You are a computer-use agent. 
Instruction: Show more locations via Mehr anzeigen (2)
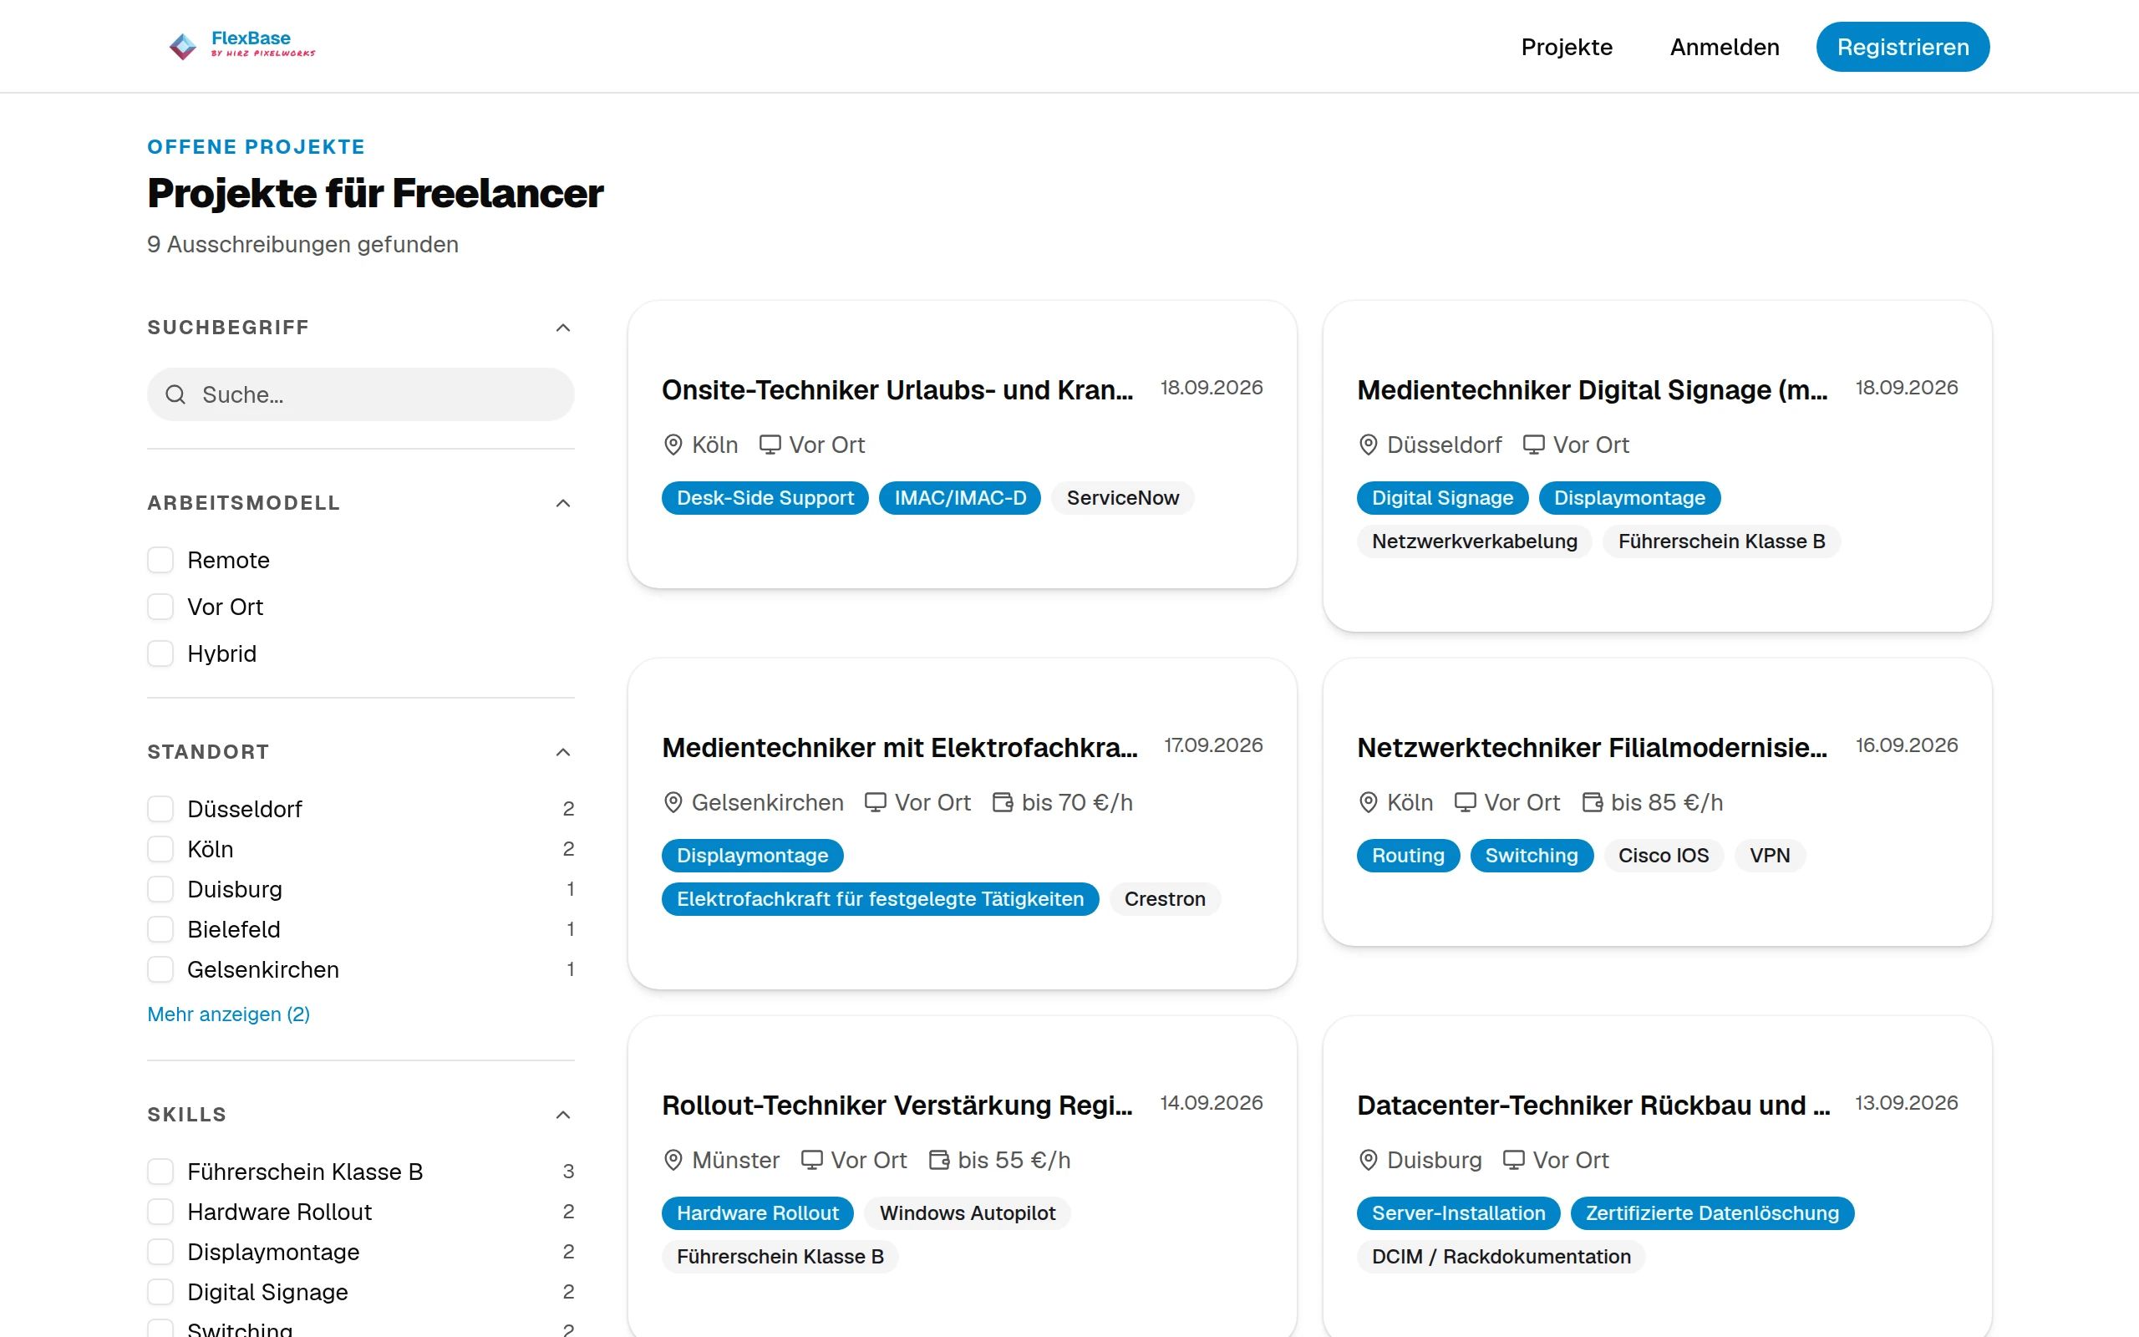click(228, 1014)
